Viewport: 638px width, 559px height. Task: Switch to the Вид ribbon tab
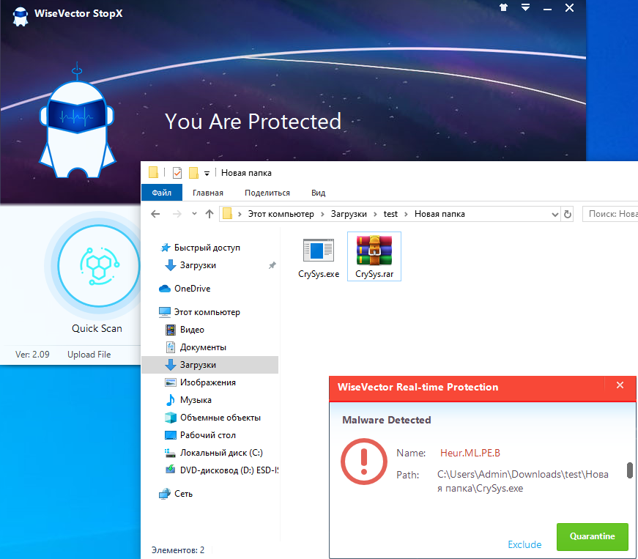[318, 193]
